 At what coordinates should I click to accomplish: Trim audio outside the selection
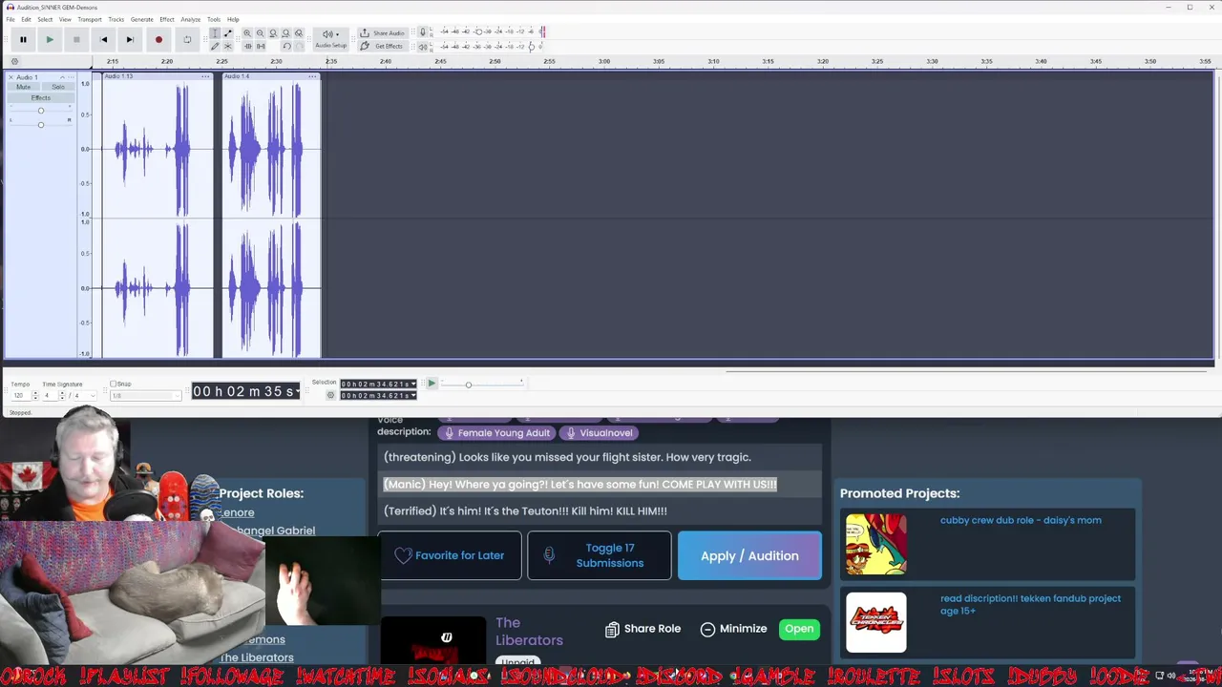tap(247, 46)
